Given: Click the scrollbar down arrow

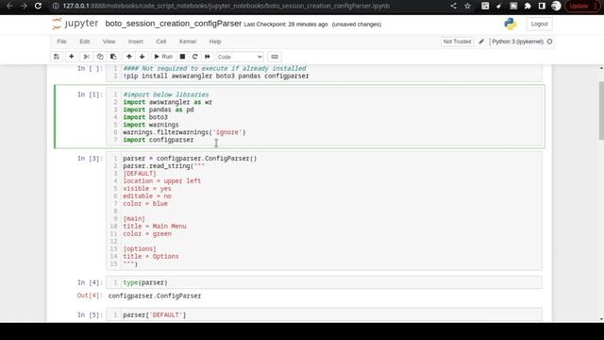Looking at the screenshot, I should 601,319.
